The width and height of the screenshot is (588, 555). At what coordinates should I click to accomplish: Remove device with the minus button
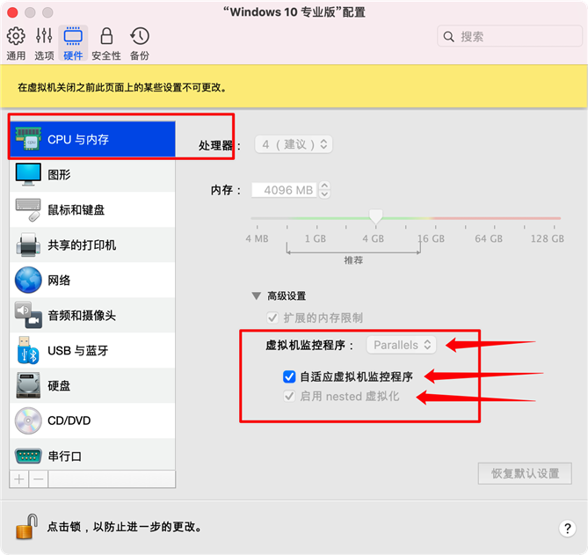click(39, 479)
